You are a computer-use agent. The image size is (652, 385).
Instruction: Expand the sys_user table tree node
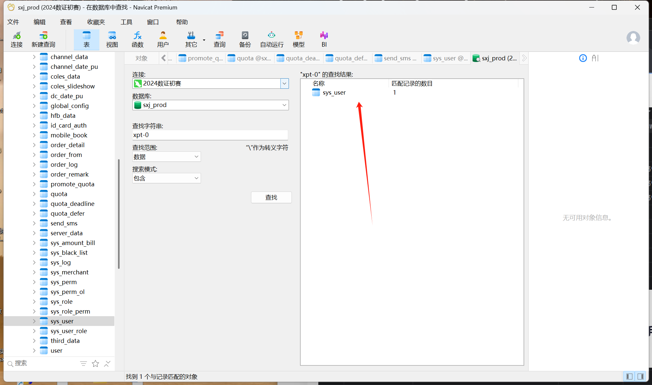pyautogui.click(x=34, y=321)
